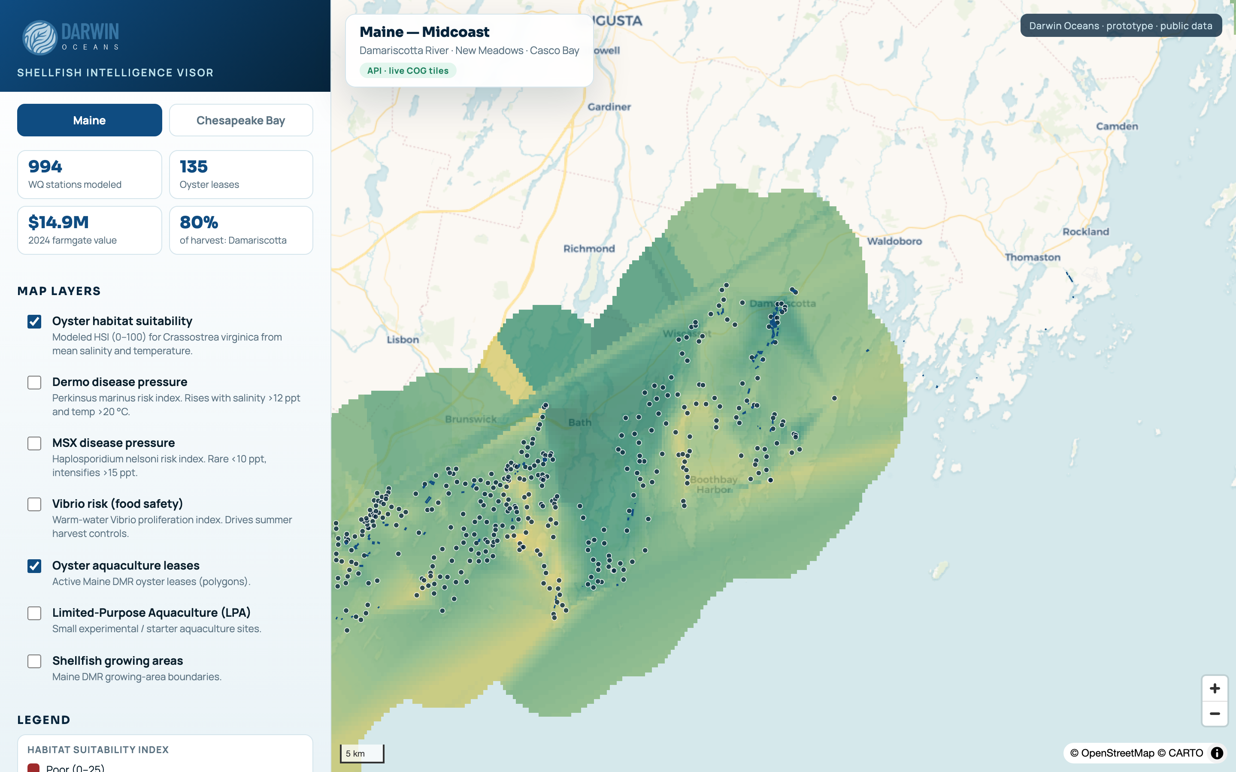Image resolution: width=1236 pixels, height=772 pixels.
Task: Click the HABITAT SUITABILITY INDEX legend title
Action: [98, 750]
